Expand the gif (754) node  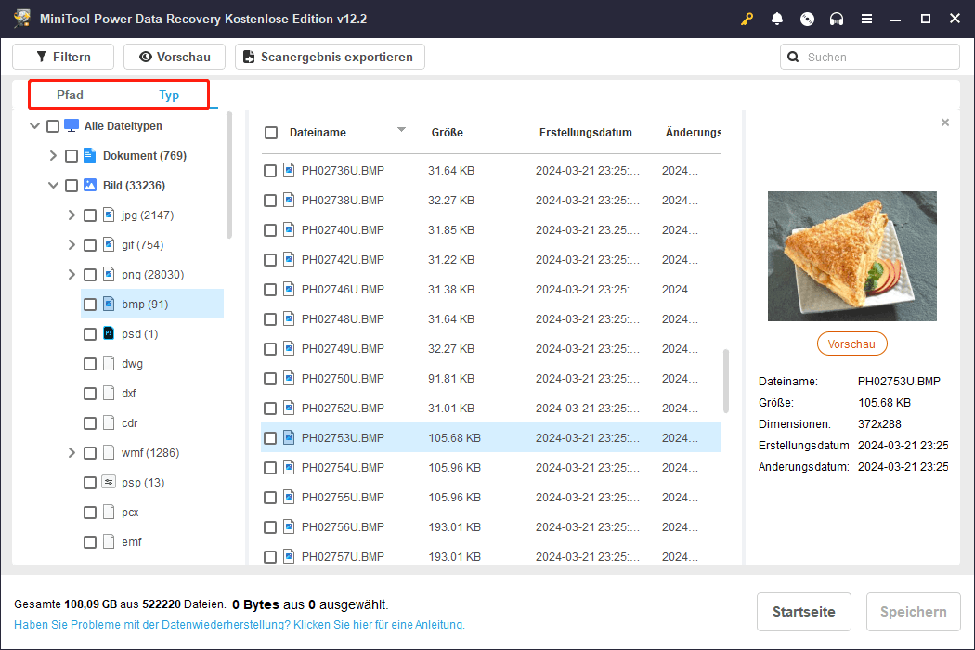coord(71,245)
